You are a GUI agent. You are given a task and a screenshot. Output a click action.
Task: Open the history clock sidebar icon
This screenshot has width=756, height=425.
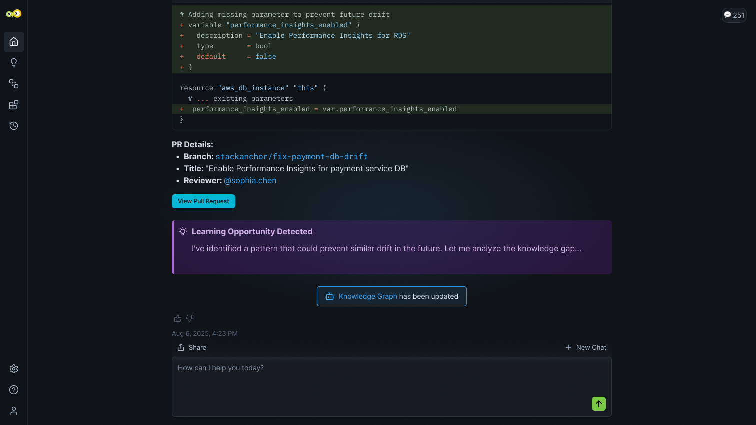[x=14, y=126]
